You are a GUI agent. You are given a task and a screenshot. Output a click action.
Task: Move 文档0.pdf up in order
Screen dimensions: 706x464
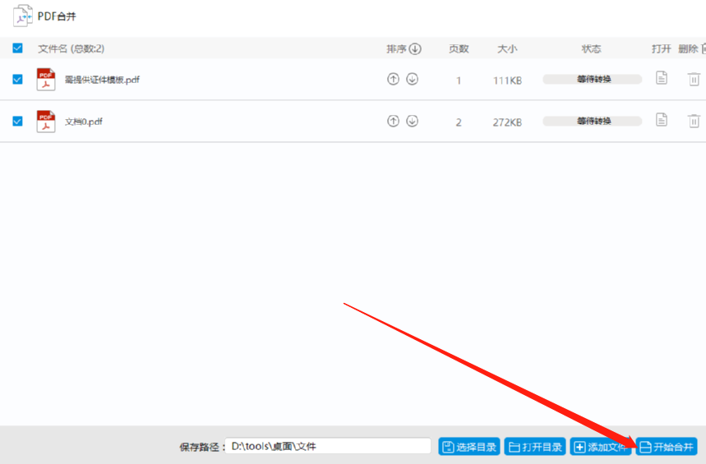point(393,121)
